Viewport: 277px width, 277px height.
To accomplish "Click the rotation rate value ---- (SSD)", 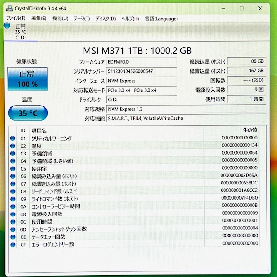I will (x=246, y=81).
